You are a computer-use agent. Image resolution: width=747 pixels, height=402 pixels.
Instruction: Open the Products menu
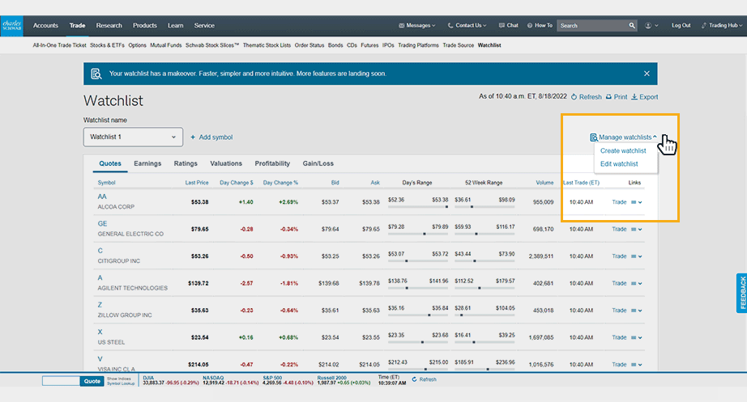click(x=145, y=26)
